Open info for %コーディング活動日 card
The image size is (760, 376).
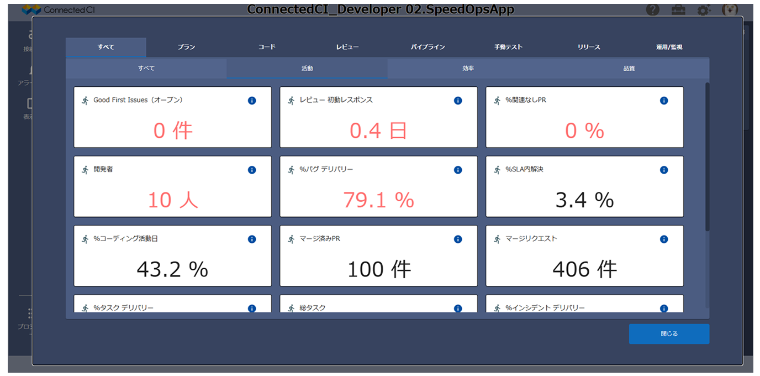(x=252, y=239)
